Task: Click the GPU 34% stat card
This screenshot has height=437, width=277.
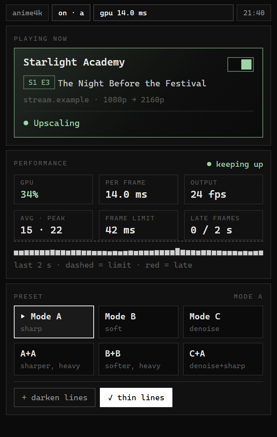Action: (53, 189)
